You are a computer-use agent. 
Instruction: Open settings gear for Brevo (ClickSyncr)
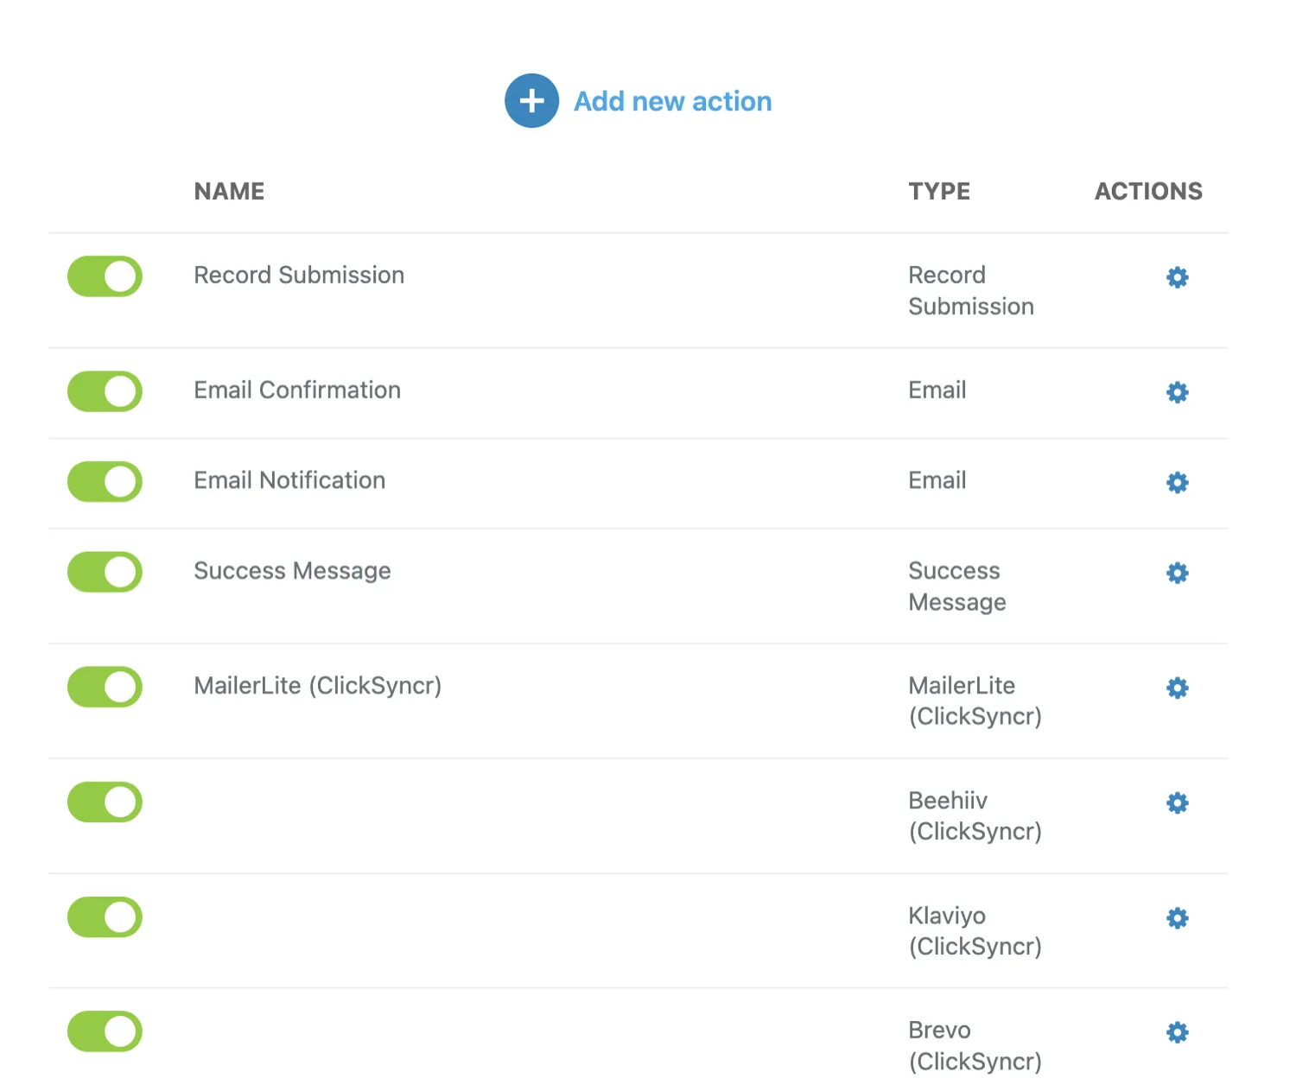(x=1177, y=1032)
